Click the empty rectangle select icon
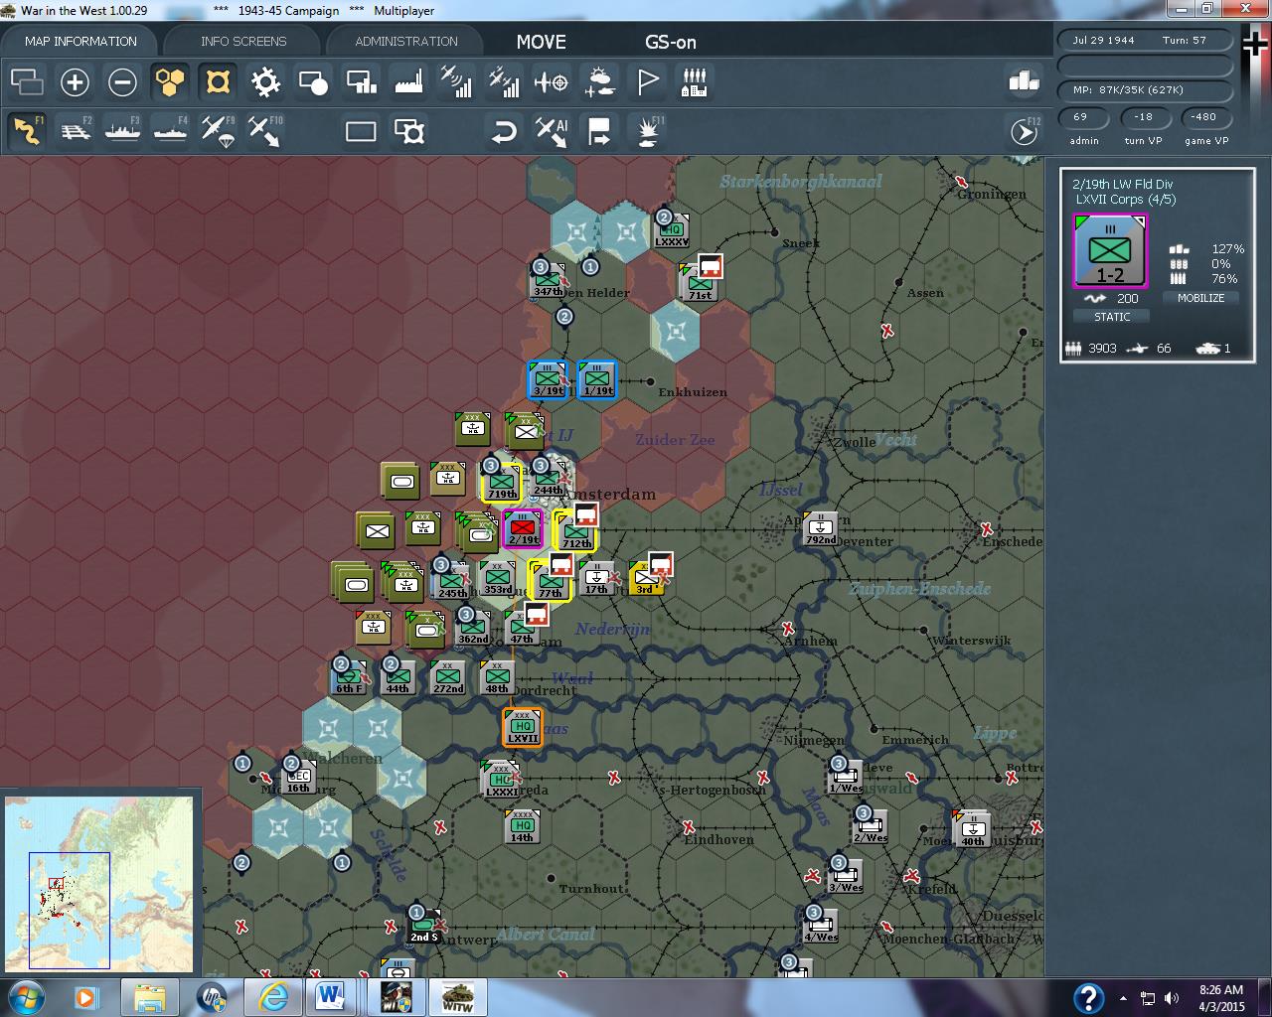This screenshot has height=1017, width=1272. point(361,131)
